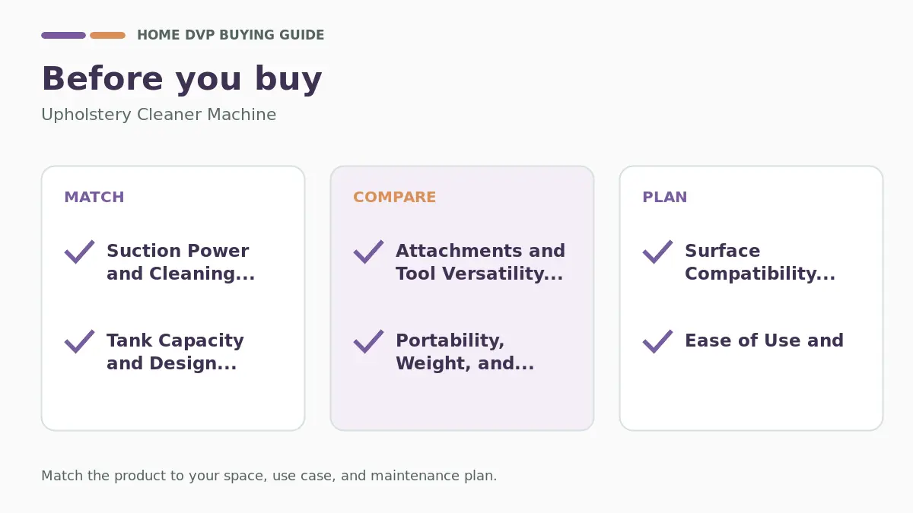Click the checkmark beside Attachments and Tool Versatility
The height and width of the screenshot is (513, 913).
(368, 252)
